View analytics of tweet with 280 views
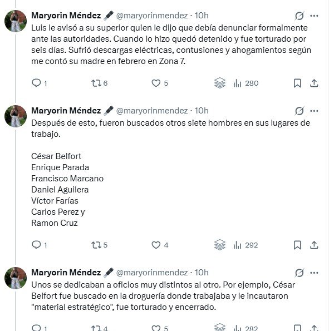This screenshot has width=334, height=331. (x=246, y=83)
